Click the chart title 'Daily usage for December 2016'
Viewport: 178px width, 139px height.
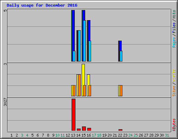coord(42,5)
